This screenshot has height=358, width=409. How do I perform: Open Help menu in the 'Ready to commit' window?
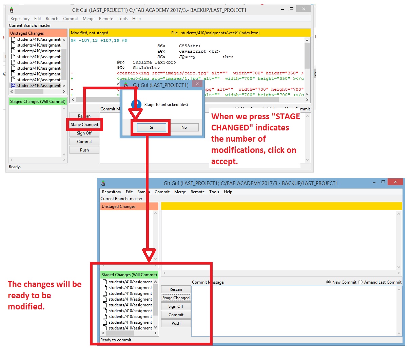click(x=228, y=192)
